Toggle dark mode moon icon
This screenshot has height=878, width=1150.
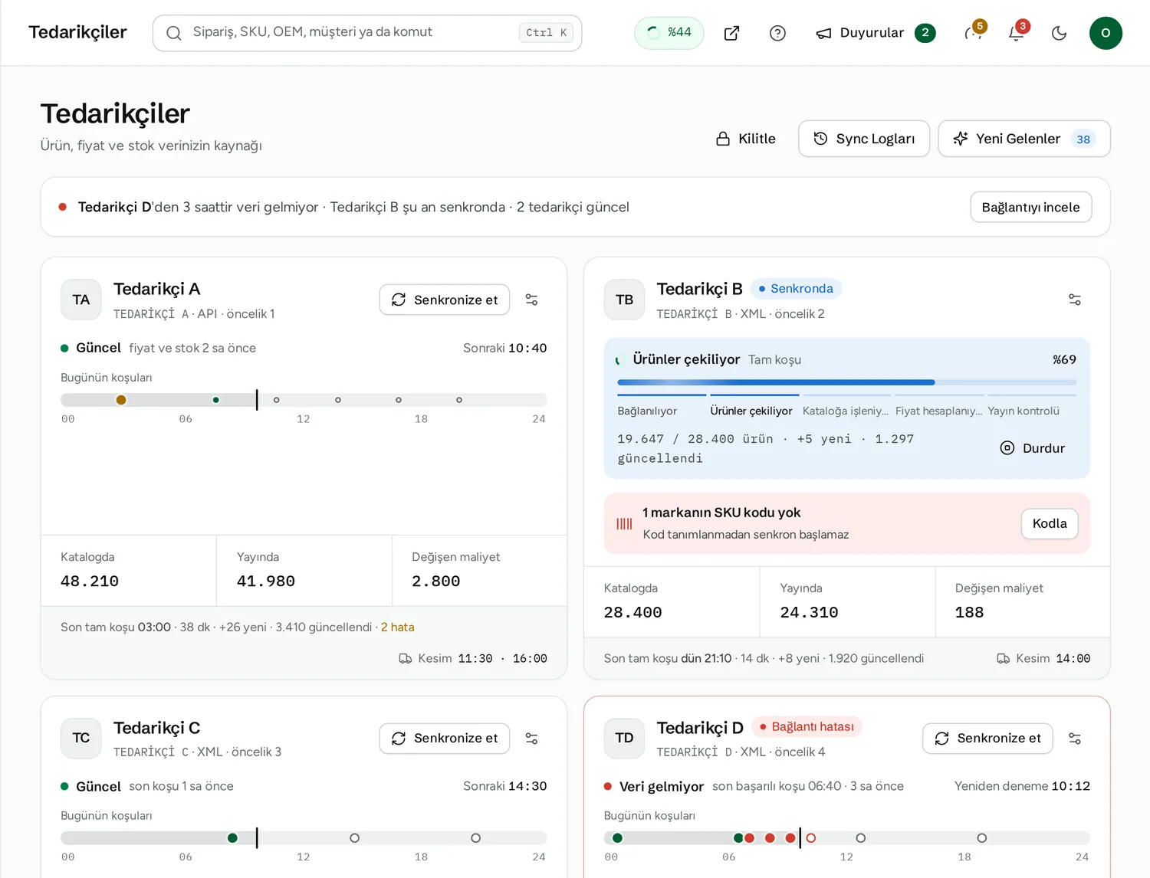pyautogui.click(x=1059, y=33)
